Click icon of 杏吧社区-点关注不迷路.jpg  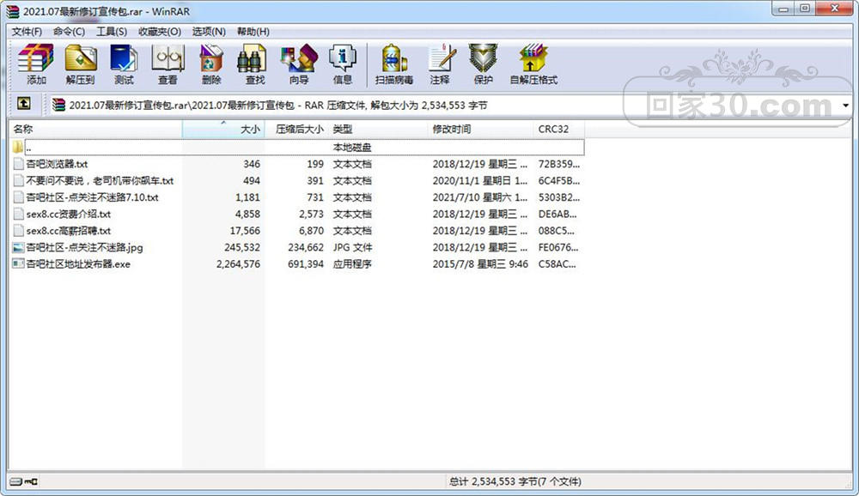point(18,247)
